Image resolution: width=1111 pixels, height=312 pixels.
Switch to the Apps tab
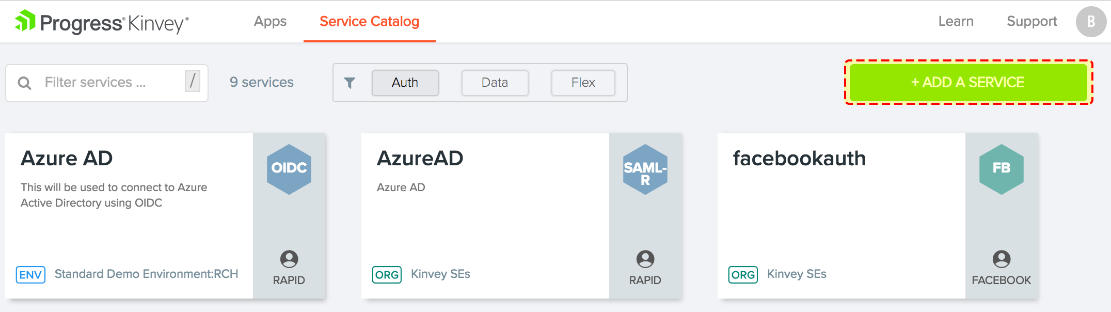coord(270,22)
